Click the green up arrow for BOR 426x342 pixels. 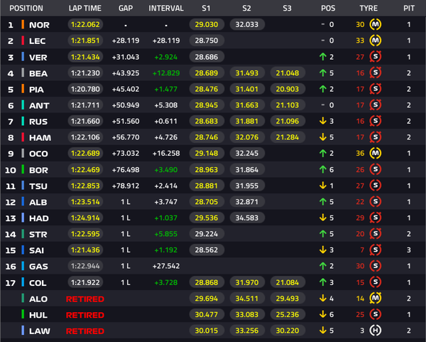click(322, 170)
